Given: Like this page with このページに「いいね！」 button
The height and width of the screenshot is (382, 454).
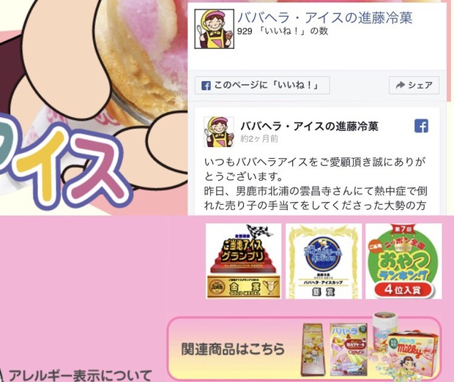Looking at the screenshot, I should coord(262,86).
